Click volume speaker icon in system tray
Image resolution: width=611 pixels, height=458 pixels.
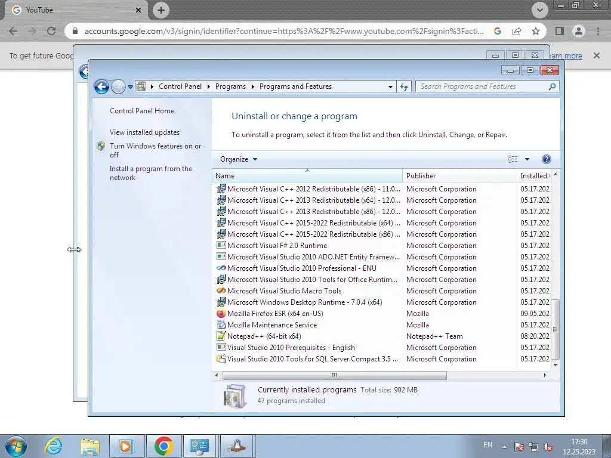[548, 447]
